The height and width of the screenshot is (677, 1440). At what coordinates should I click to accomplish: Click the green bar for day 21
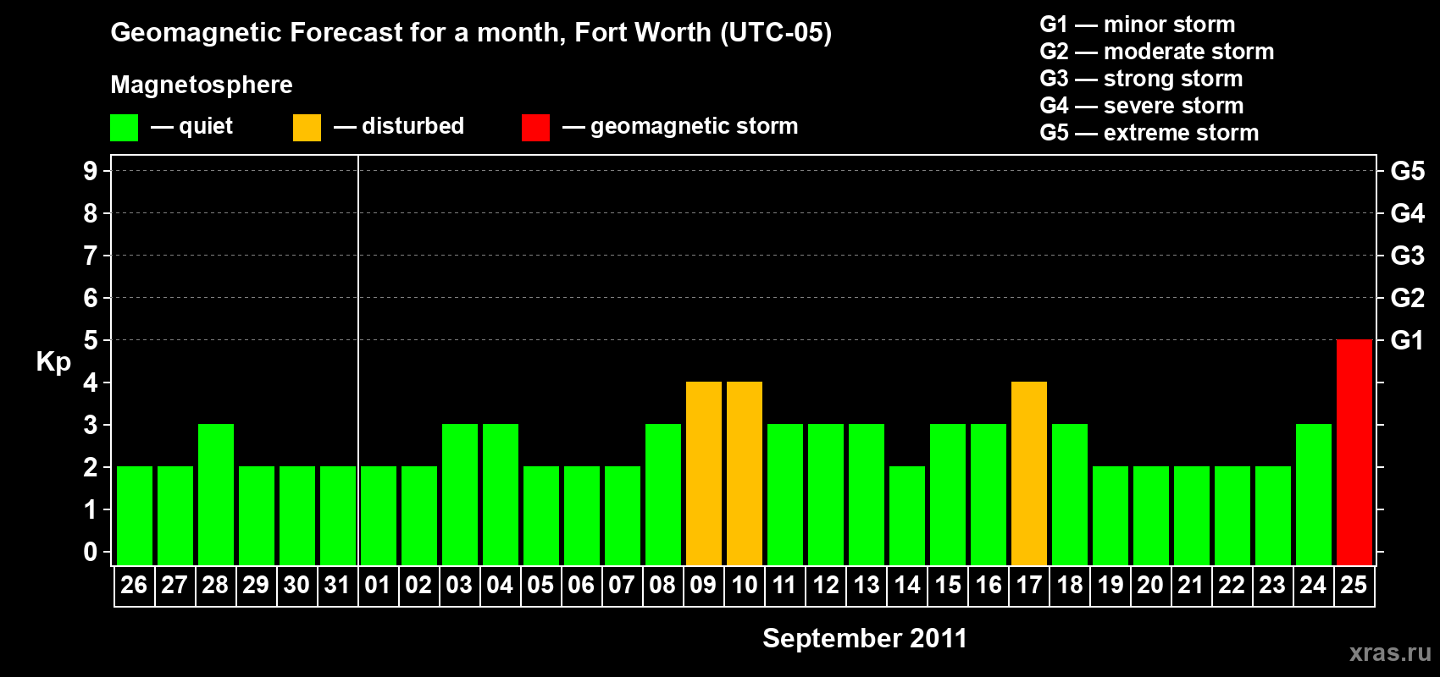(x=1191, y=515)
